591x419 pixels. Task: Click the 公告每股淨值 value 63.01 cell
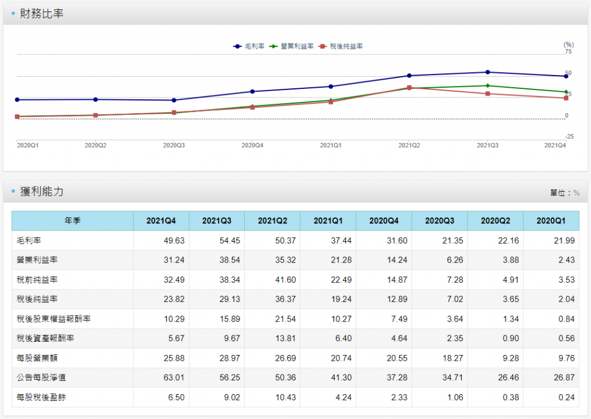point(173,377)
